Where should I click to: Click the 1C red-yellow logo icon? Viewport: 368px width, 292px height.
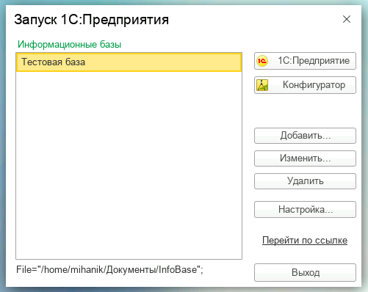262,61
